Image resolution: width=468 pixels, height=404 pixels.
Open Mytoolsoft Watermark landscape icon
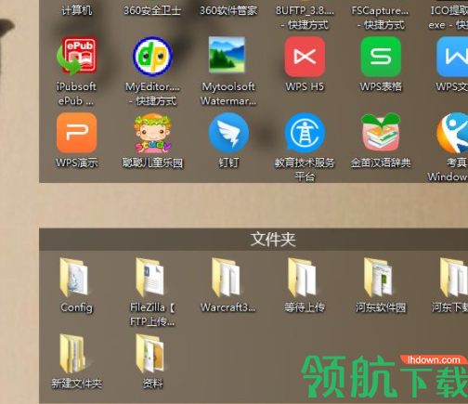point(227,55)
